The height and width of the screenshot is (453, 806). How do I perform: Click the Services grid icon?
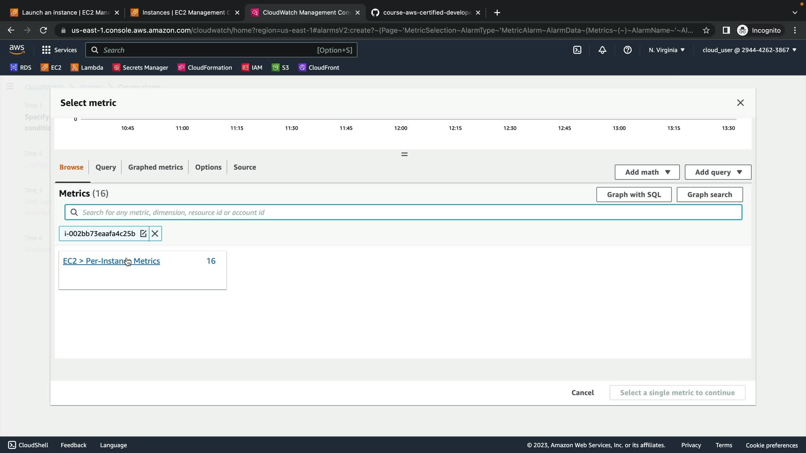pyautogui.click(x=46, y=50)
